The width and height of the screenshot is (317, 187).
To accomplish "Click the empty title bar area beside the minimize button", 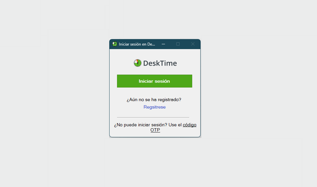I will 170,44.
